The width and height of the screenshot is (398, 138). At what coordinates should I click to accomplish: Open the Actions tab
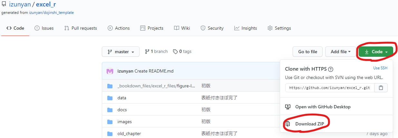coord(119,28)
